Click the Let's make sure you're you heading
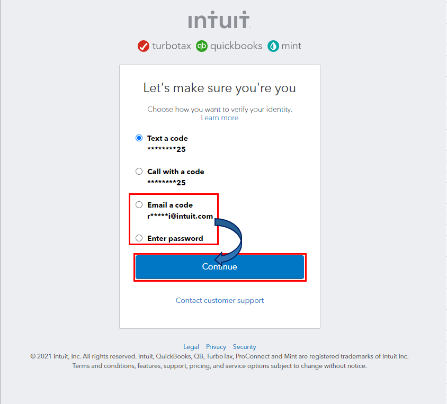This screenshot has width=447, height=404. pos(219,88)
